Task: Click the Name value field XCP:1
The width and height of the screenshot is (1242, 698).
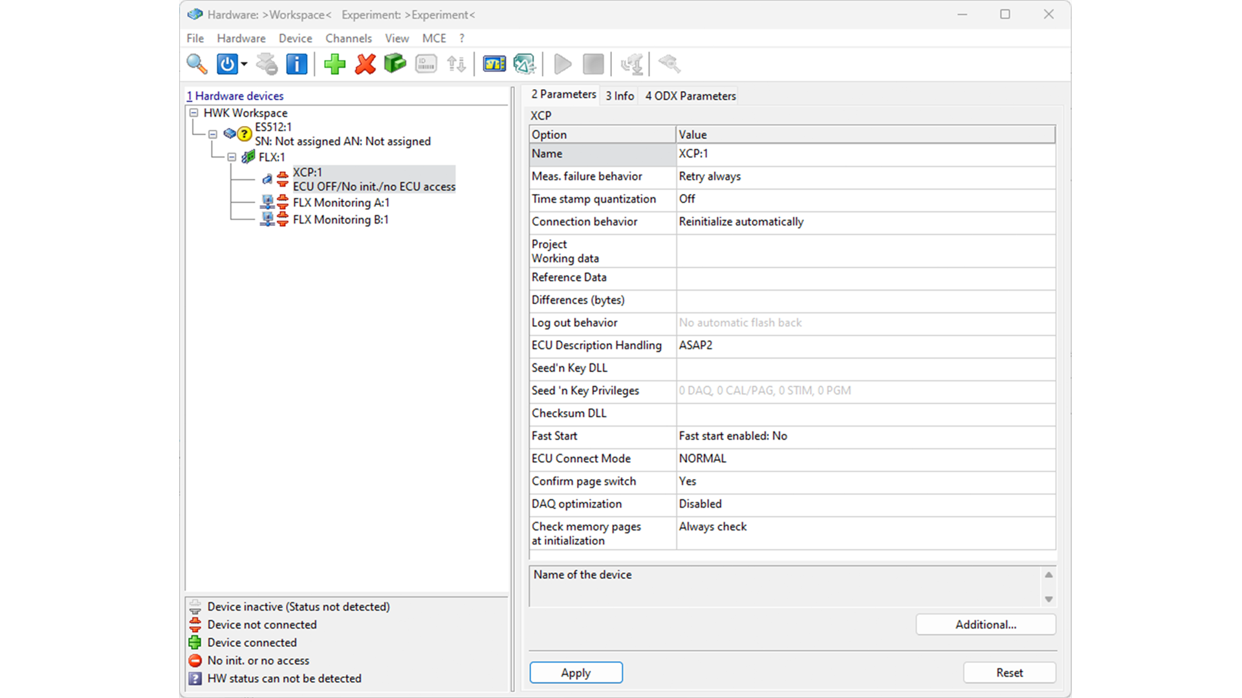Action: [x=865, y=154]
